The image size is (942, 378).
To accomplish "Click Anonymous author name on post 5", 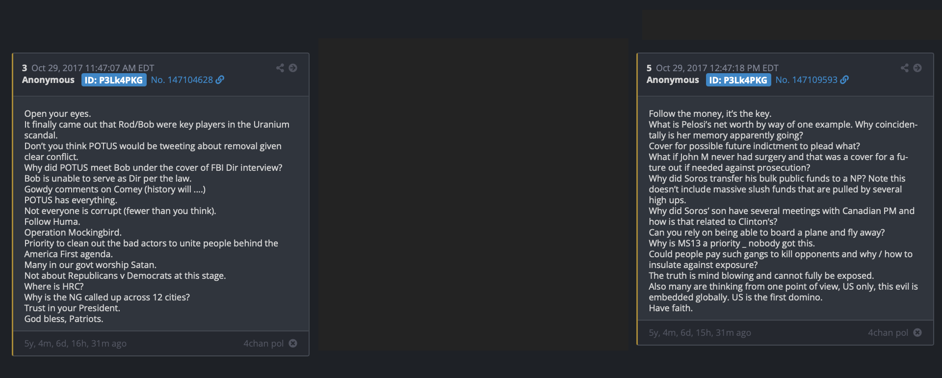I will click(x=673, y=80).
